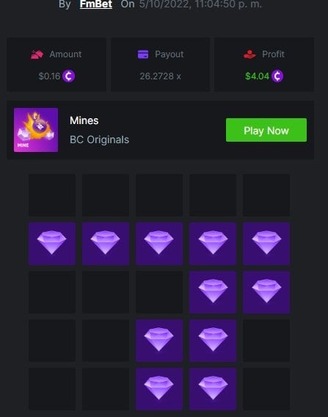This screenshot has height=417, width=328.
Task: Click the 26.2728 x payout value
Action: pos(160,76)
